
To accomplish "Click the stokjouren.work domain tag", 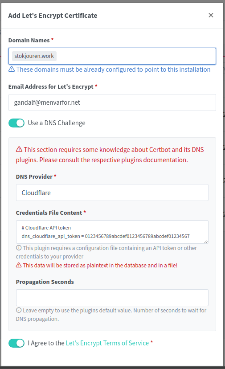I will (x=34, y=56).
